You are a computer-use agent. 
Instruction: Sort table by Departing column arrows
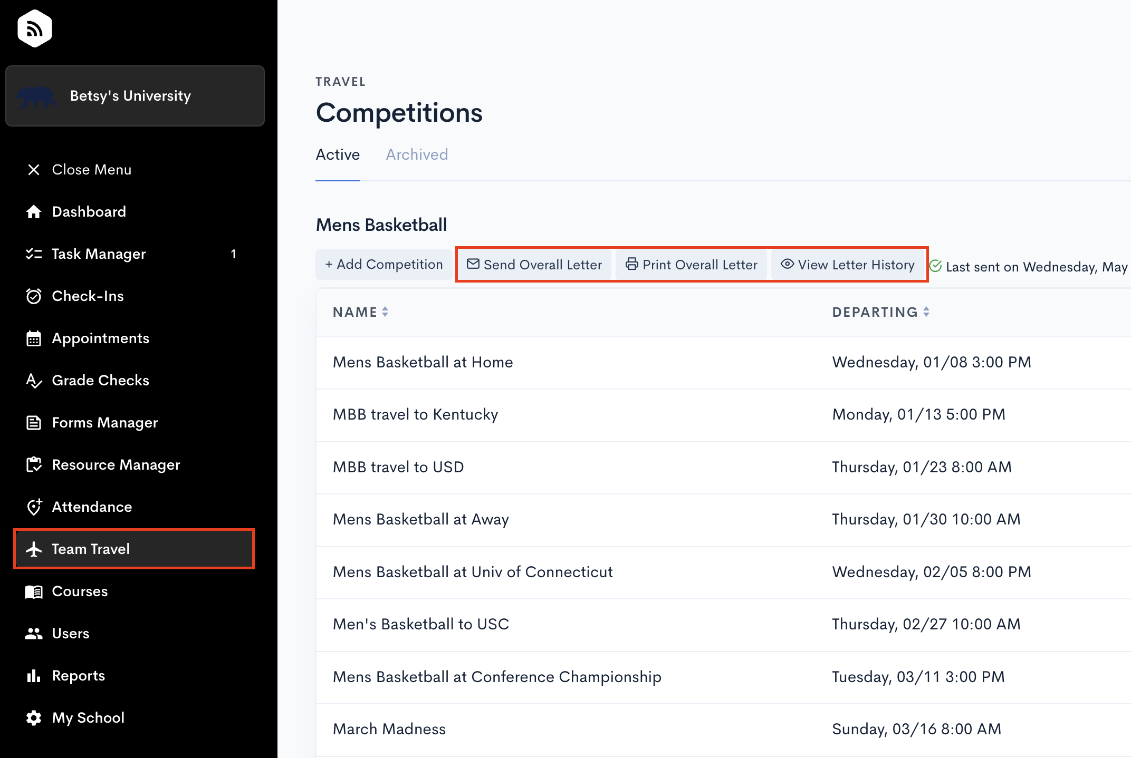tap(926, 312)
